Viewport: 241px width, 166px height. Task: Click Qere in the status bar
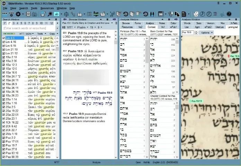pyautogui.click(x=138, y=162)
